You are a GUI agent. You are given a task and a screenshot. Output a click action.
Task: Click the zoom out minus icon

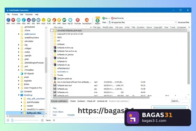[x=8, y=120]
